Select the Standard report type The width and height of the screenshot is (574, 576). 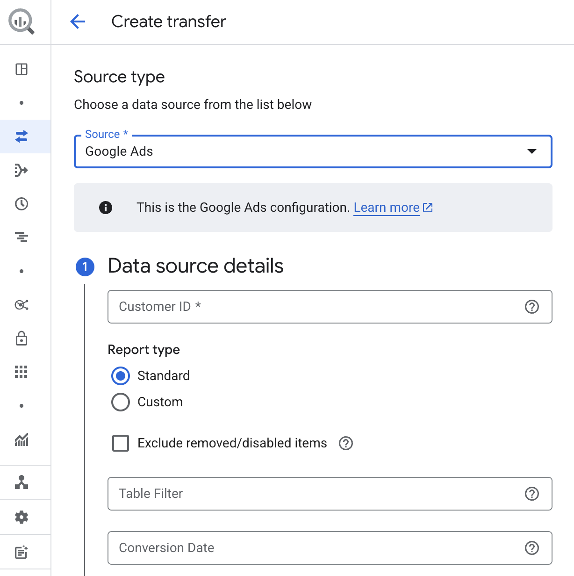(x=121, y=376)
